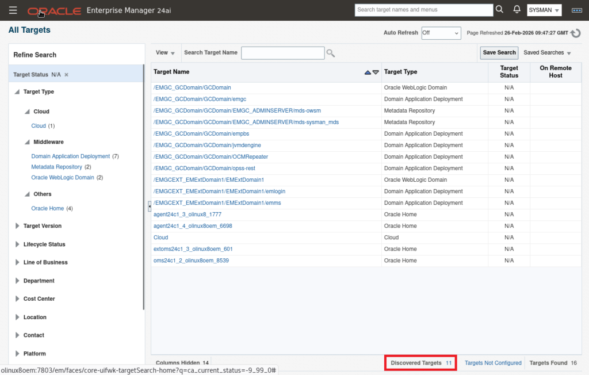This screenshot has height=375, width=589.
Task: Click the Search Target Name magnifier icon
Action: tap(331, 53)
